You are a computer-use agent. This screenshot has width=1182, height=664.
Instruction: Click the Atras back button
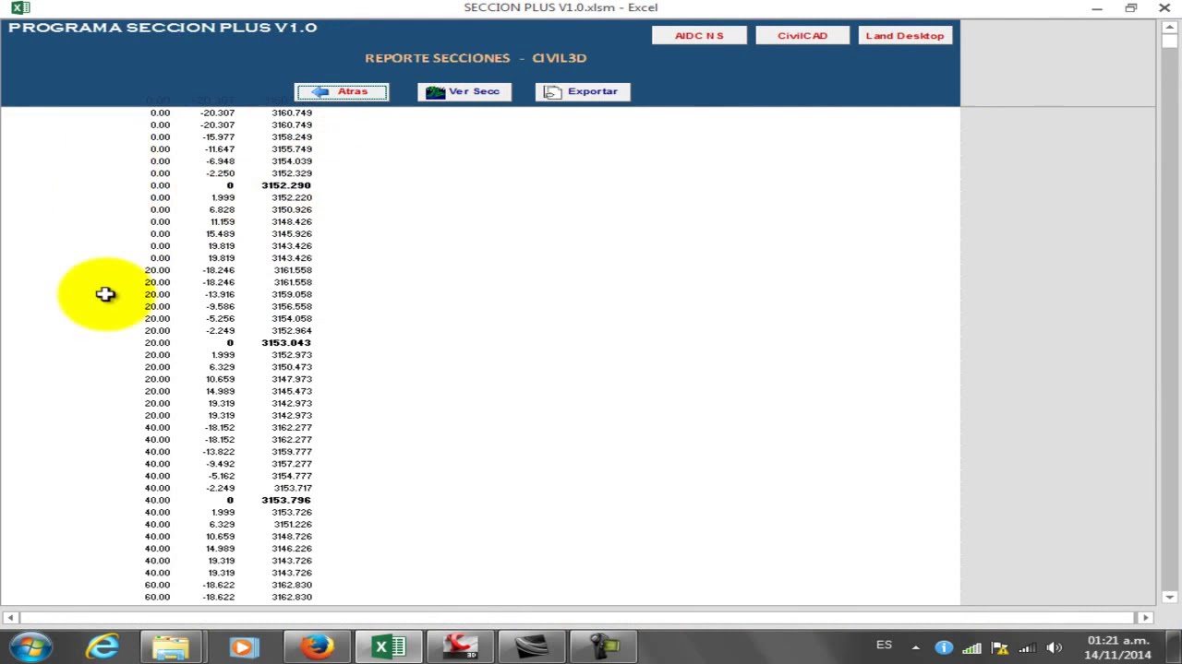click(x=342, y=91)
